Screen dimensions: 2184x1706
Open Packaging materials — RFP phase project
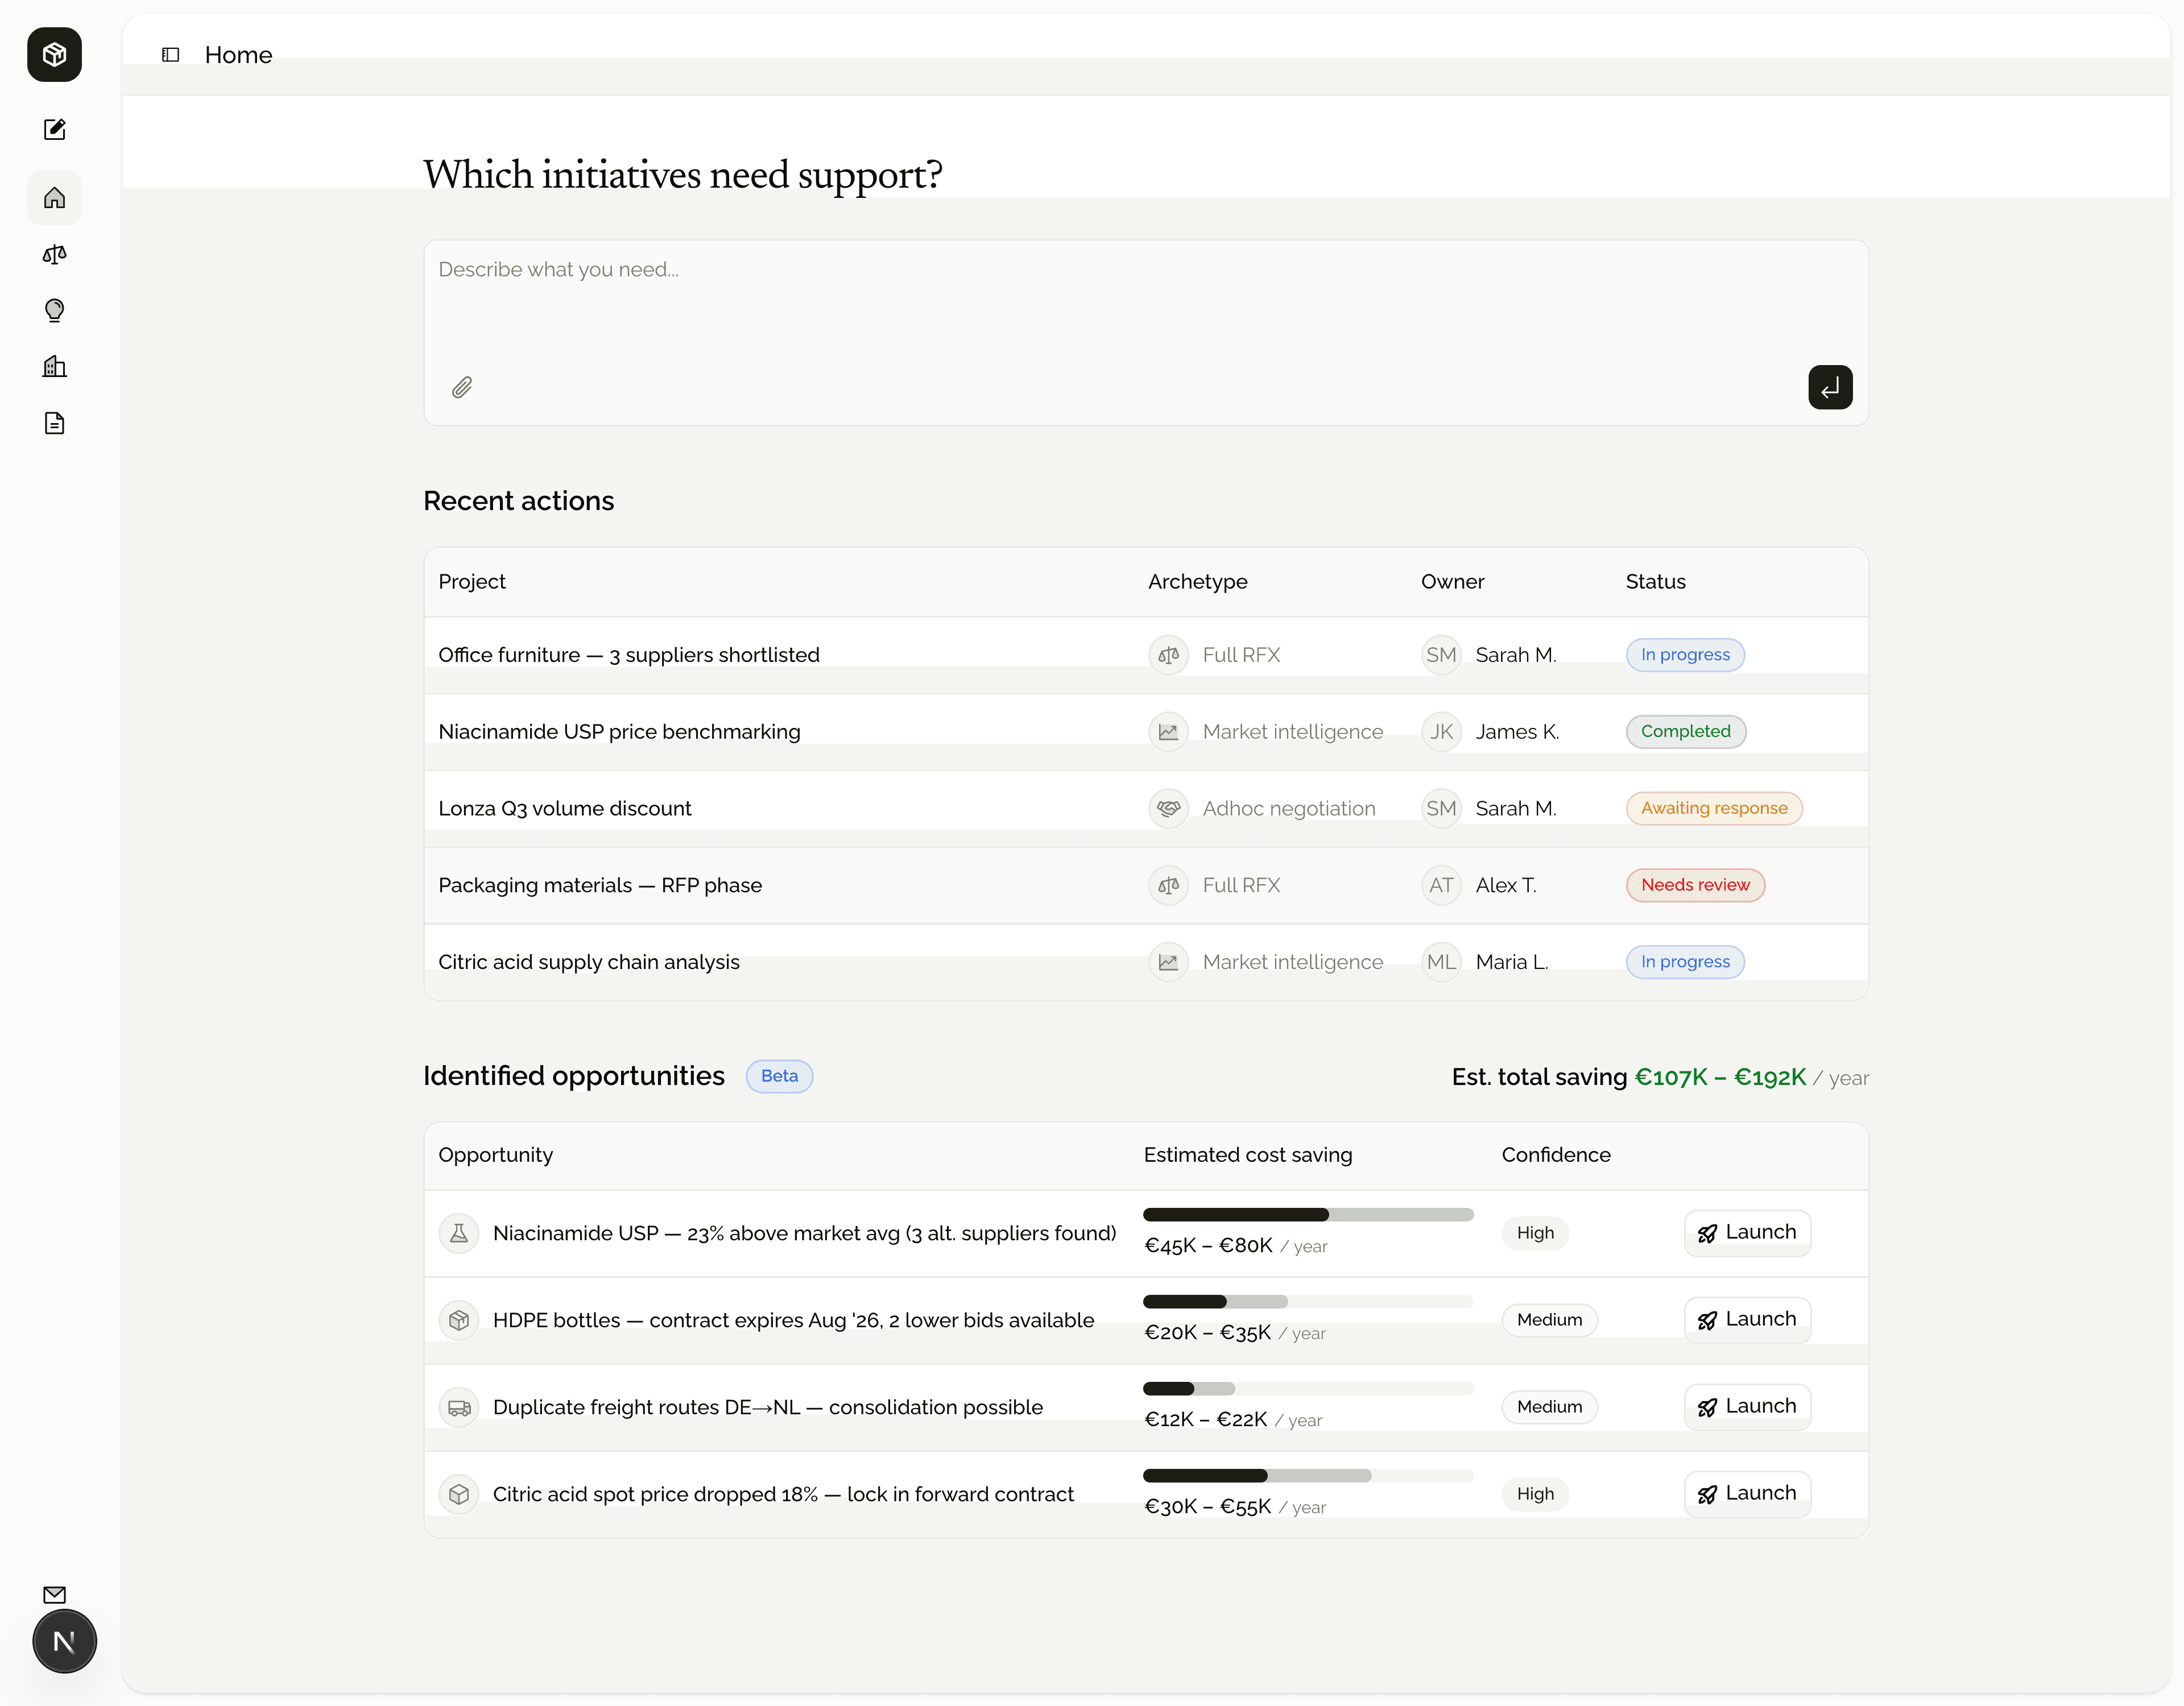[x=600, y=885]
